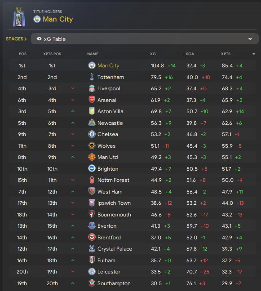Click the STAGES menu label

[16, 39]
